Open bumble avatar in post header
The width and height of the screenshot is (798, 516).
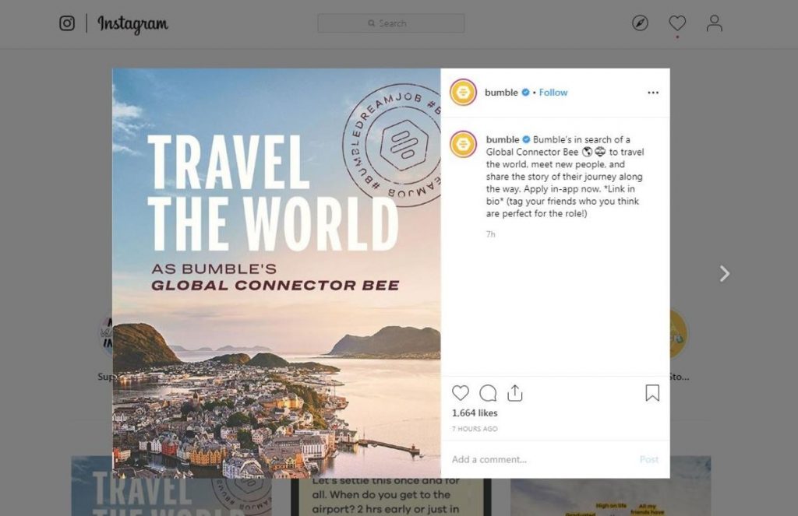tap(464, 93)
